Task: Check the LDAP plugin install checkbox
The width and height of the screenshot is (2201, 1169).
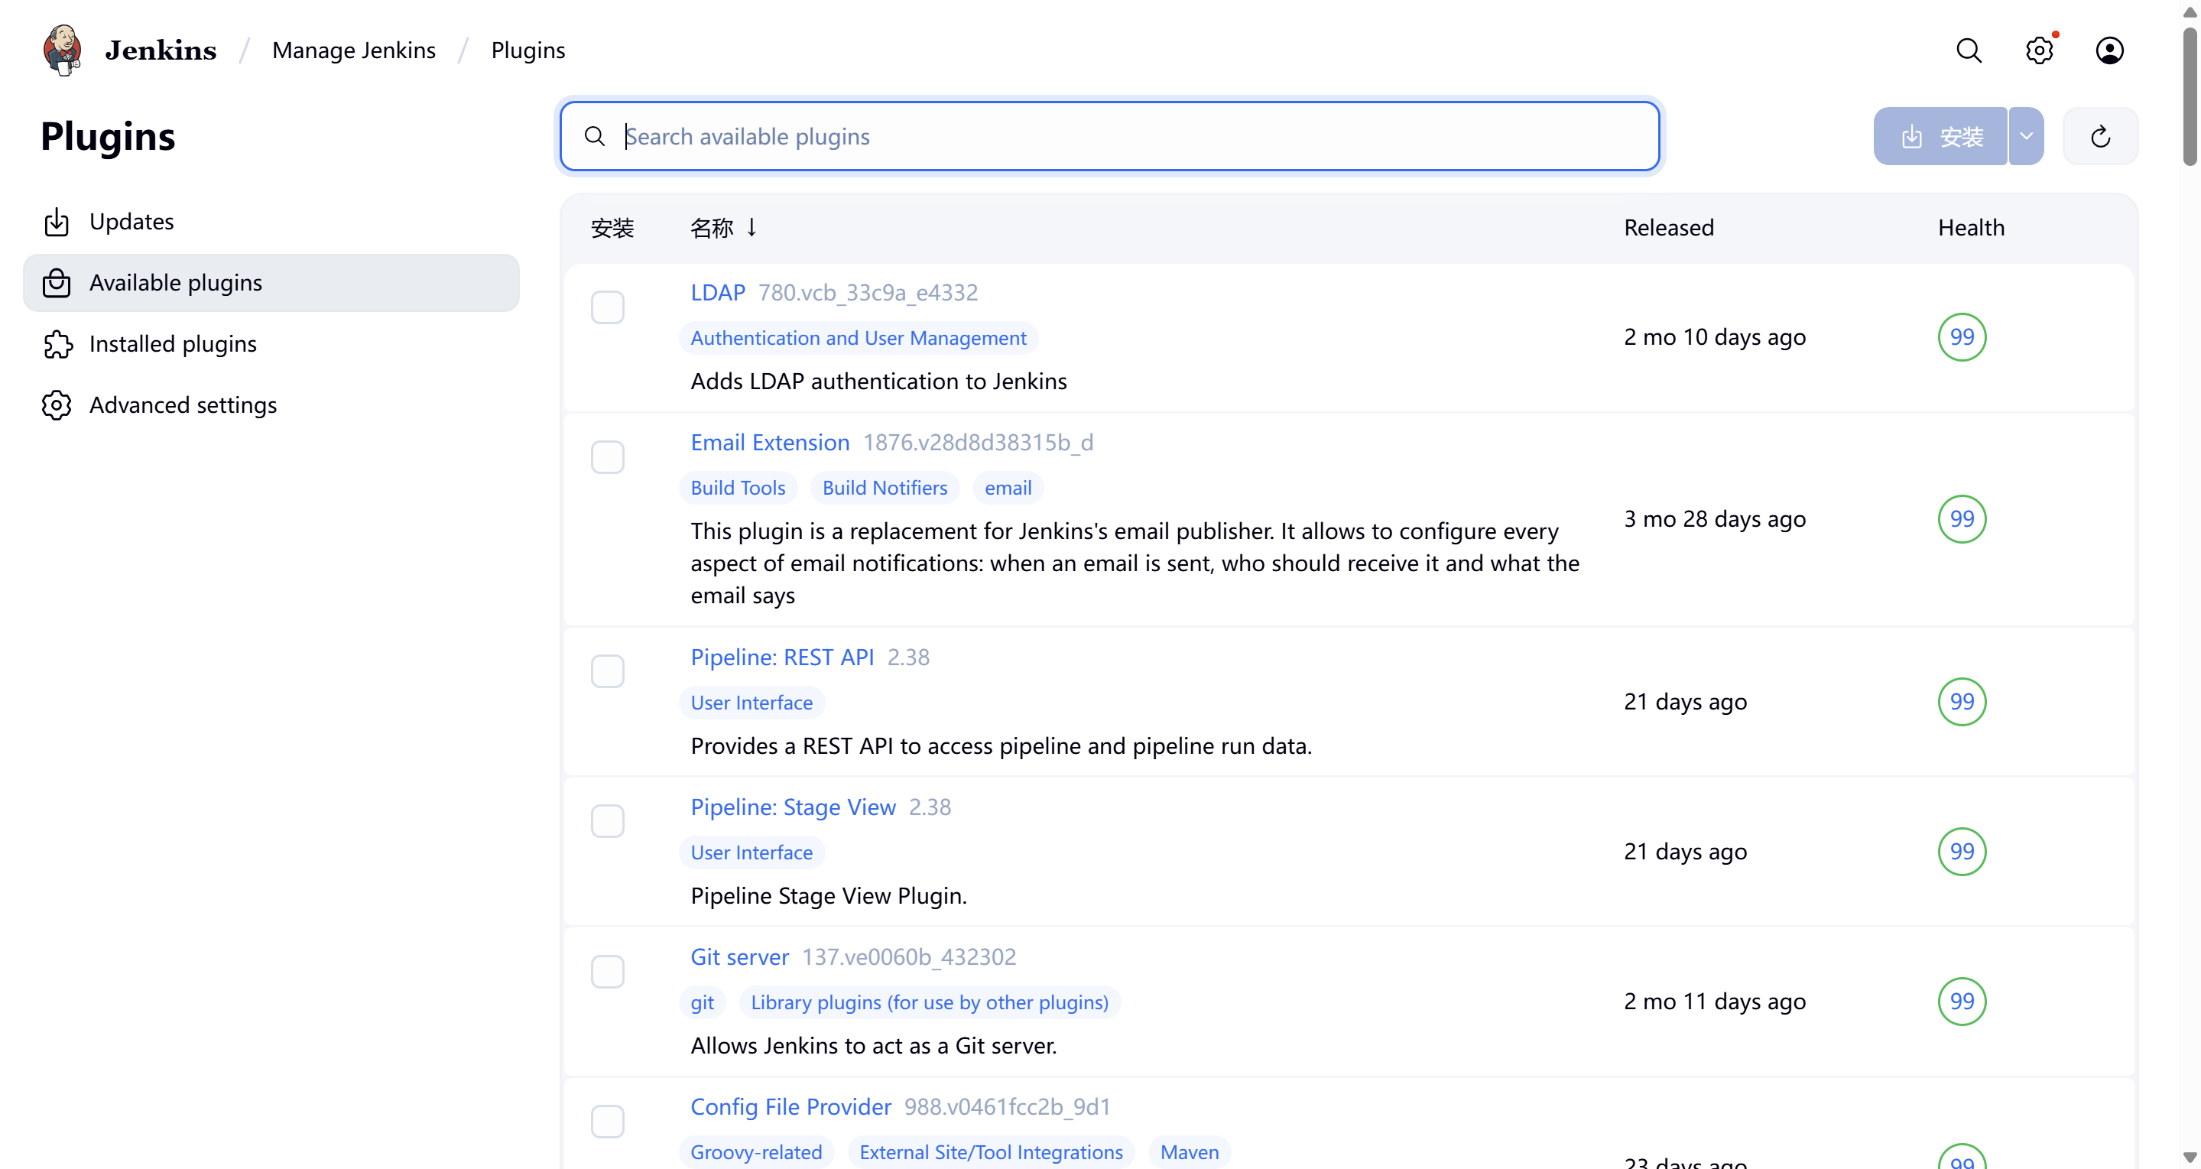Action: [608, 307]
